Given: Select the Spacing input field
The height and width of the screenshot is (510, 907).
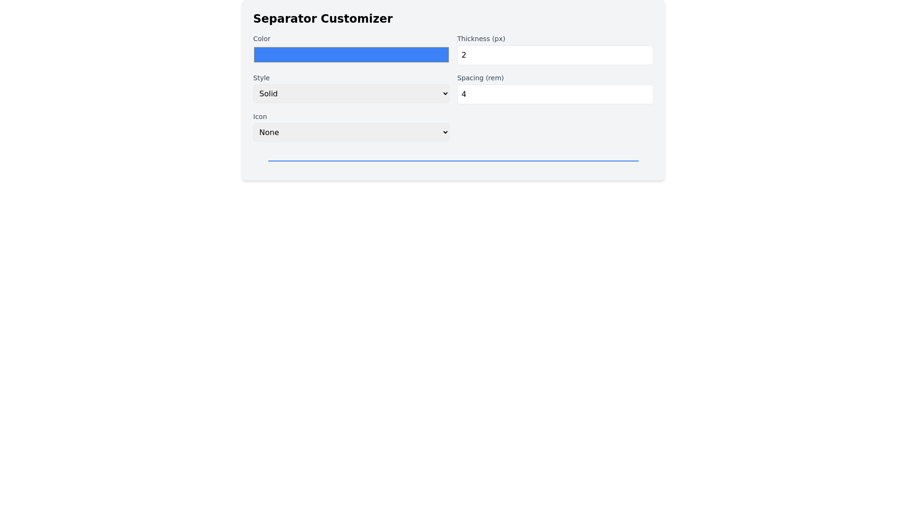Looking at the screenshot, I should tap(555, 94).
